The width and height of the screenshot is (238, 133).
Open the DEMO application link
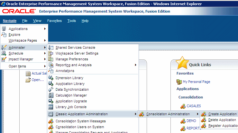tap(191, 121)
